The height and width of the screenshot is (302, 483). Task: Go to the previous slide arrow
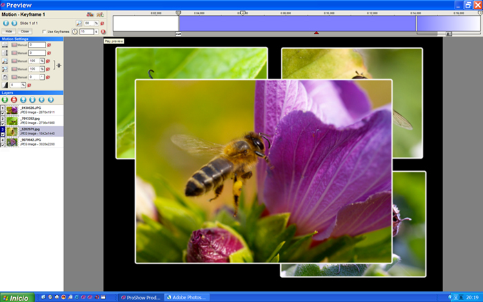(x=6, y=23)
